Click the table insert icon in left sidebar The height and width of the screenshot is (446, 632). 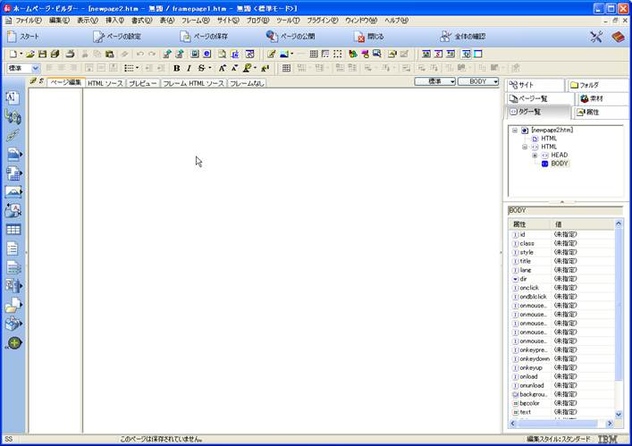coord(13,230)
